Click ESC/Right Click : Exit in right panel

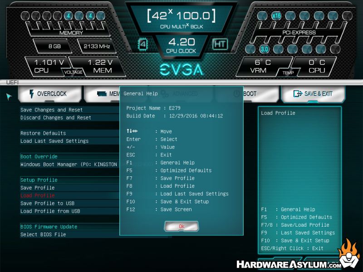[x=292, y=248]
